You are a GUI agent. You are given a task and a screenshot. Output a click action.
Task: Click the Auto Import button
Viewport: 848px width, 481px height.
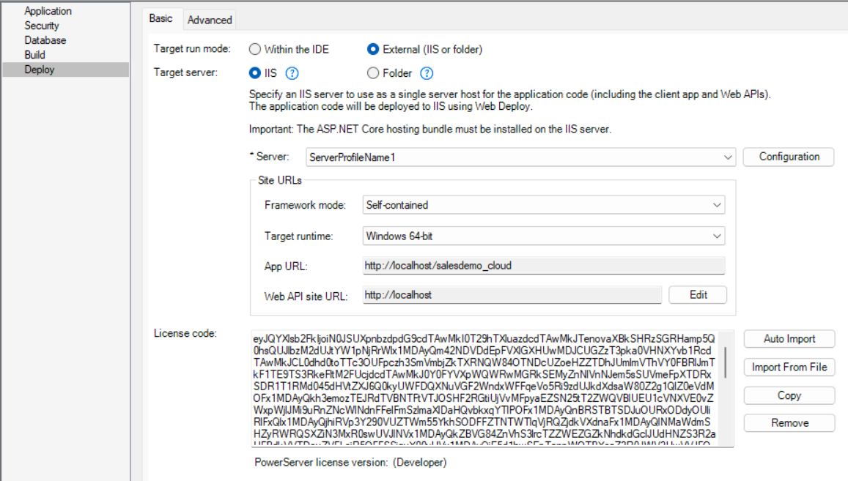789,339
